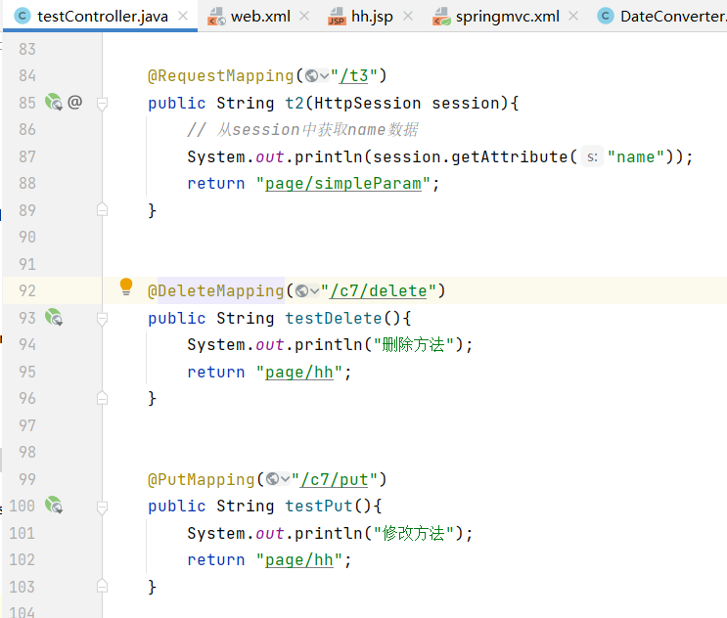Collapse the t2 method at line 85
The height and width of the screenshot is (618, 727).
(x=103, y=104)
